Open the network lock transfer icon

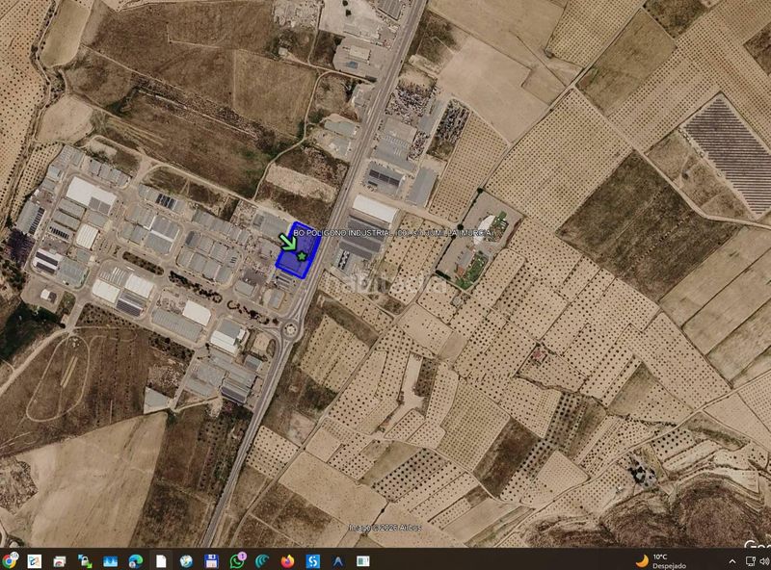point(85,560)
